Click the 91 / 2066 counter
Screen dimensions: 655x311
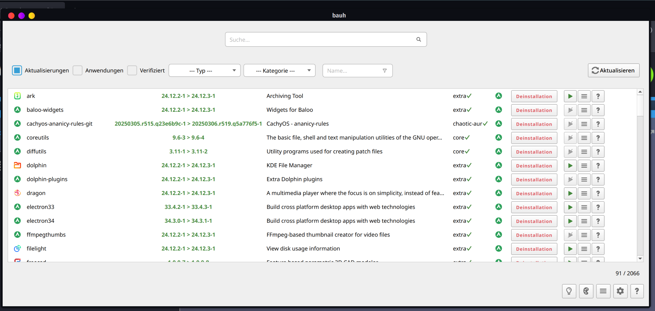[x=628, y=273]
